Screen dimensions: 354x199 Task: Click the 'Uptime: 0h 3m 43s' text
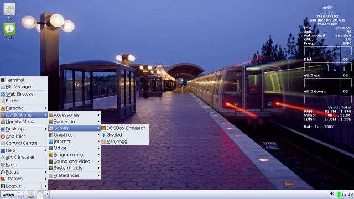[327, 20]
